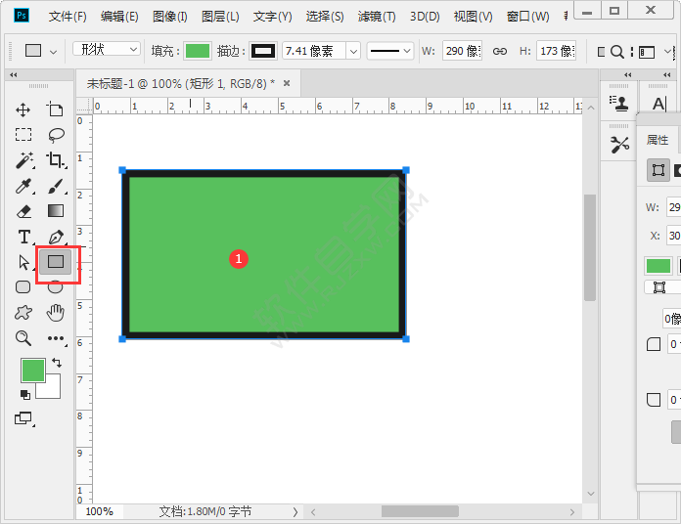Select the Gradient tool
The width and height of the screenshot is (681, 524).
pos(56,211)
